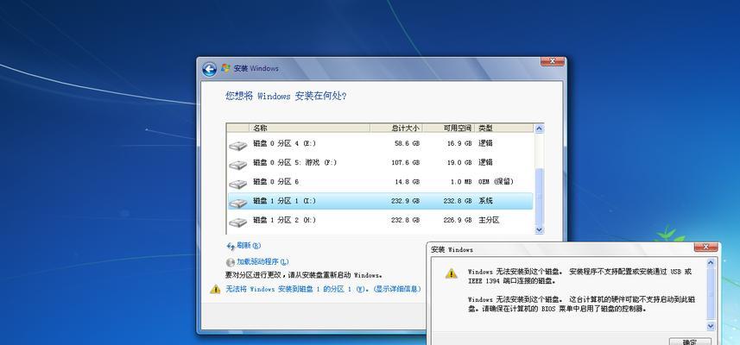
Task: Confirm the error dialog with 确定
Action: click(x=690, y=342)
